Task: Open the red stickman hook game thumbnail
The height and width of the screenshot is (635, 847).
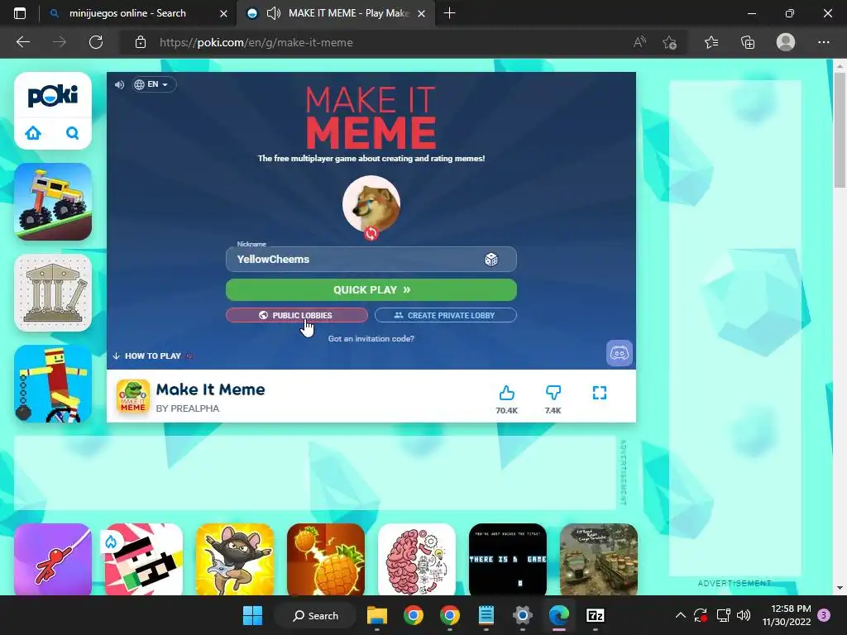Action: click(53, 560)
